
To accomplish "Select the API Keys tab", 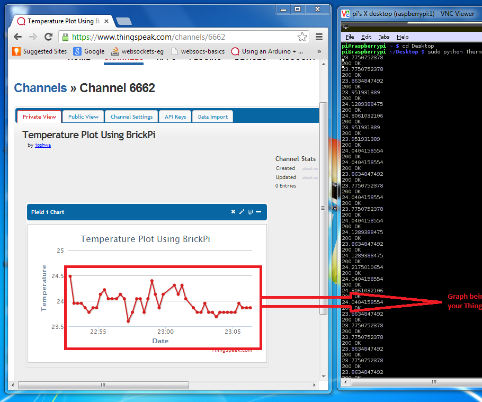I will tap(175, 116).
